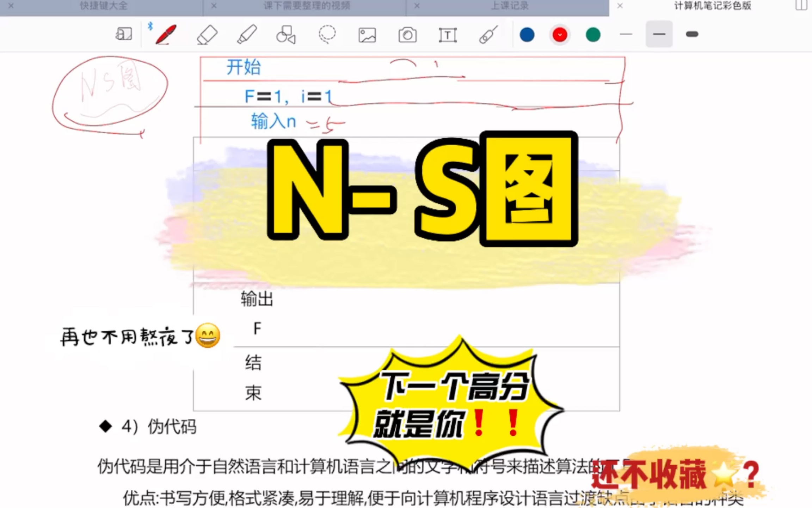Screen dimensions: 812x508
Task: Choose the blue pen color
Action: pyautogui.click(x=527, y=35)
